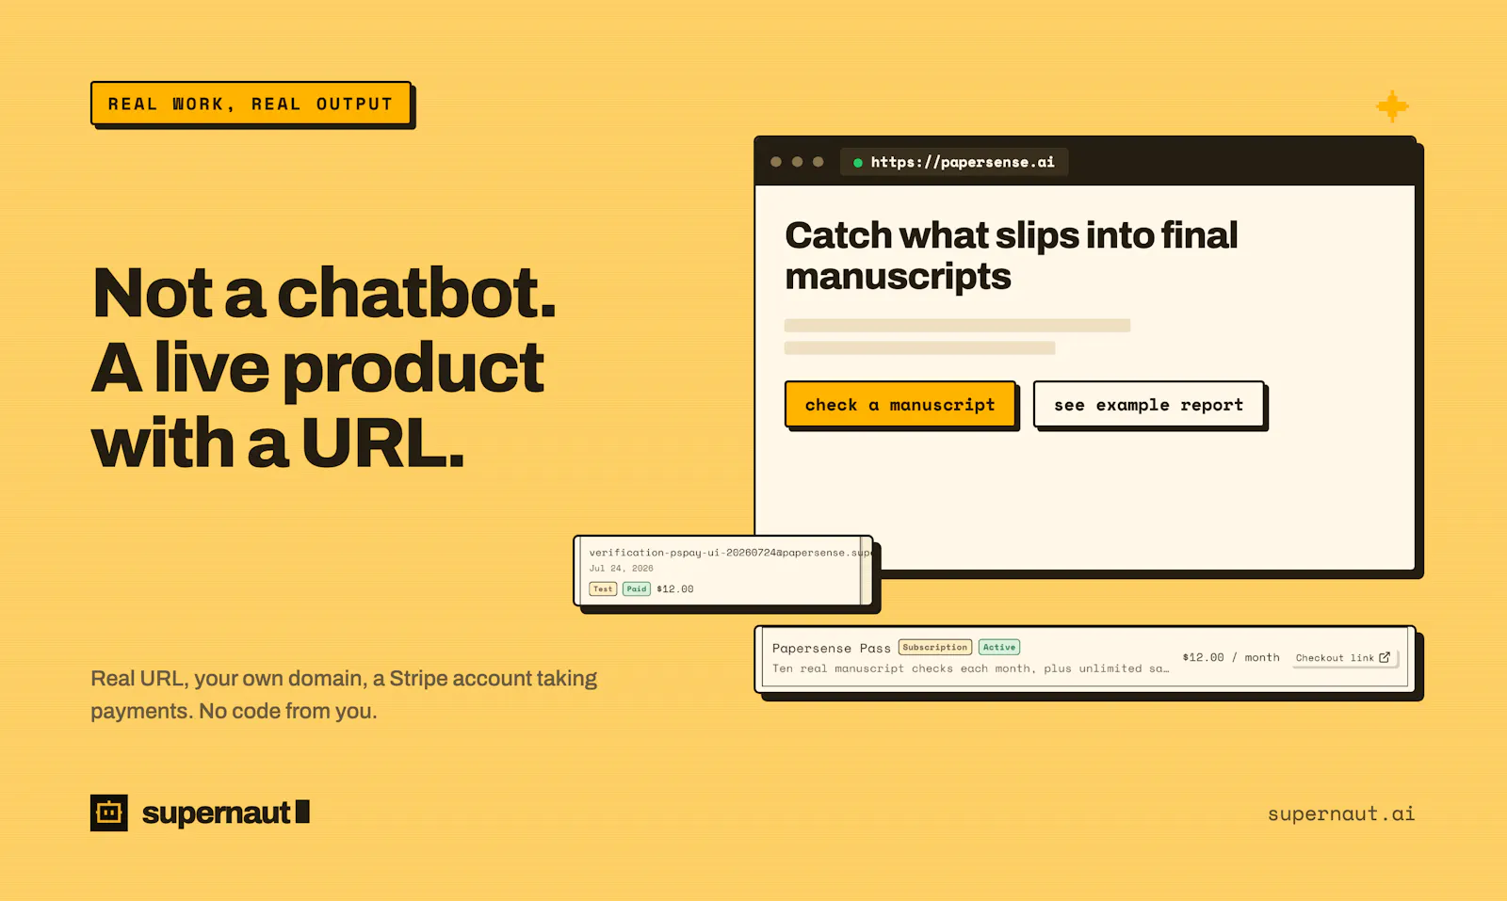Open the "see example report" button
The height and width of the screenshot is (901, 1507).
point(1148,405)
